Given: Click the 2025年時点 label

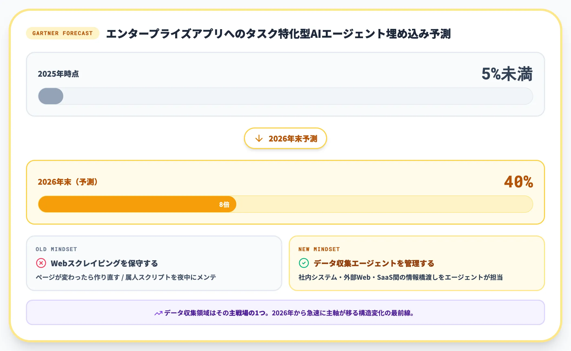Looking at the screenshot, I should [x=58, y=74].
